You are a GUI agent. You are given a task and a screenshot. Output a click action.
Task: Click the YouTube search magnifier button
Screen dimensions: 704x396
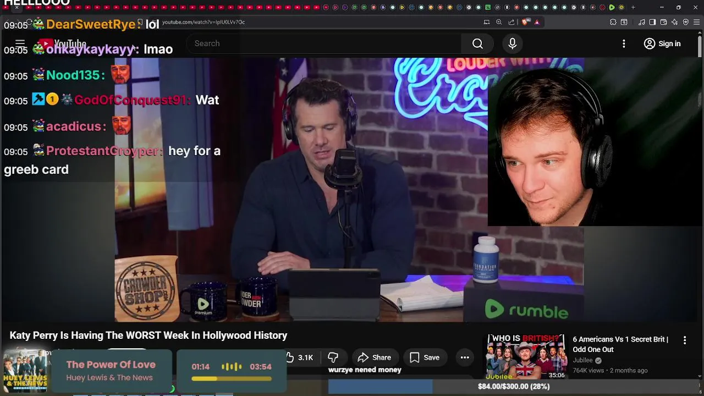click(x=477, y=43)
